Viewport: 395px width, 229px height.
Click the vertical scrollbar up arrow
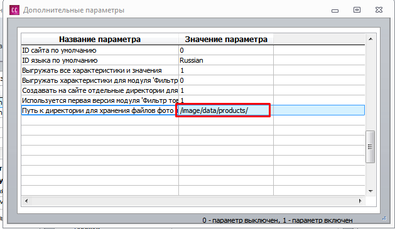pos(371,39)
